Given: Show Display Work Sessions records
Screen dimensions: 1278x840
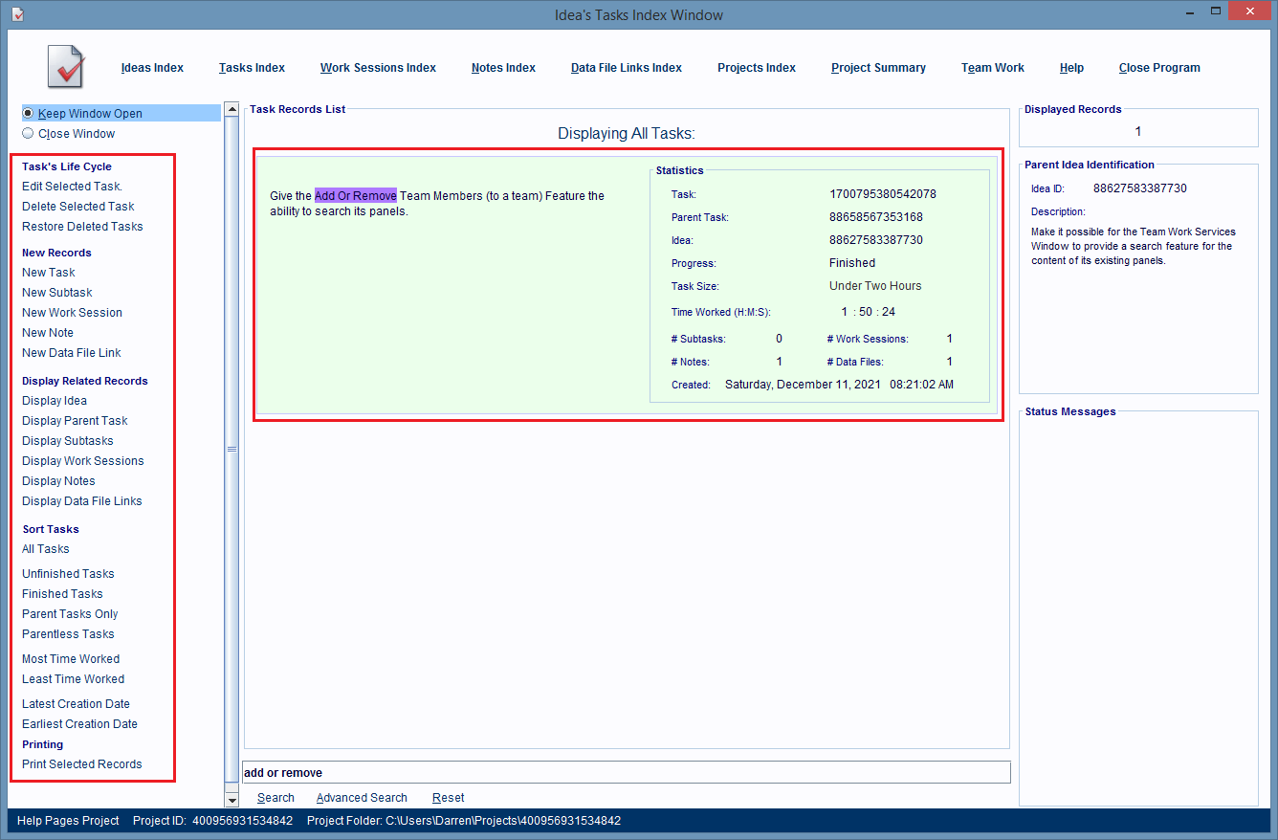Looking at the screenshot, I should tap(82, 461).
